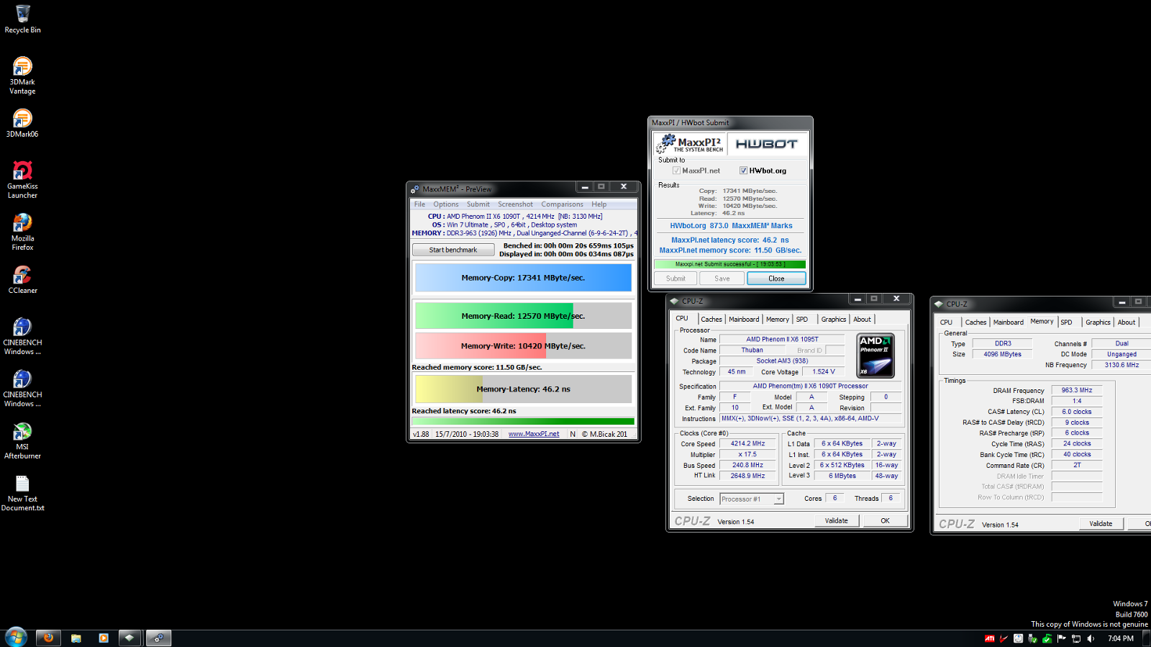Click the MSI Afterburner red tray icon

(1004, 638)
